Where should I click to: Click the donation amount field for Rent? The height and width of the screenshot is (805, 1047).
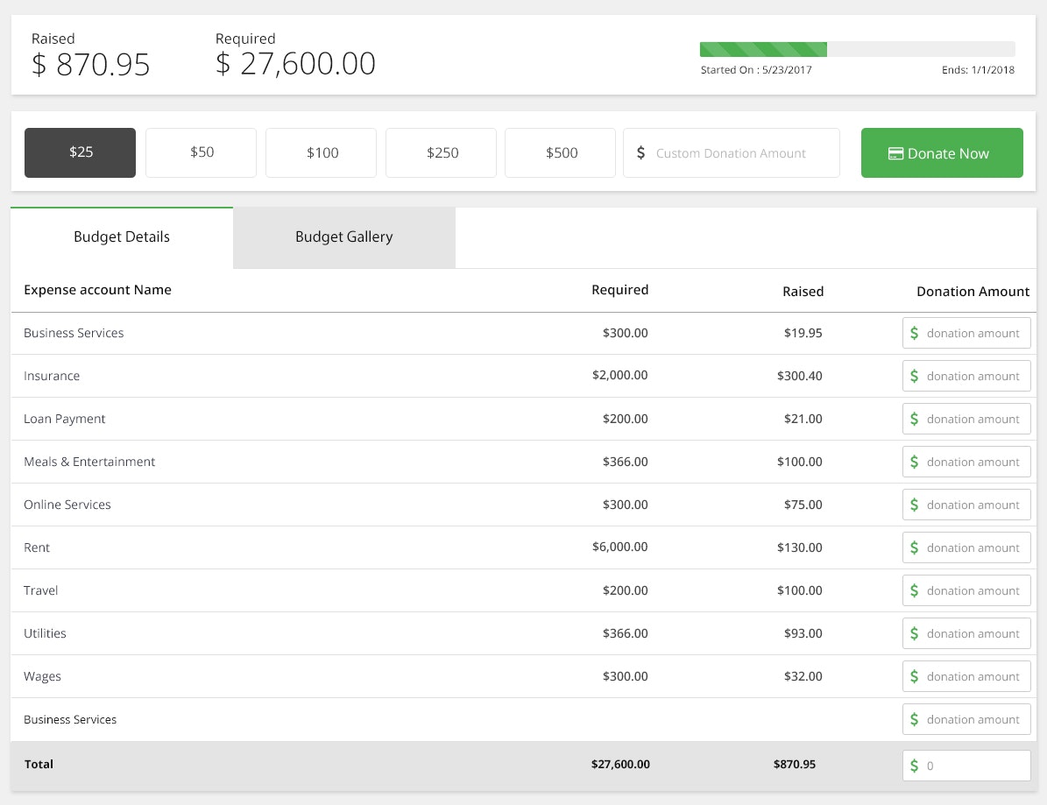point(966,547)
